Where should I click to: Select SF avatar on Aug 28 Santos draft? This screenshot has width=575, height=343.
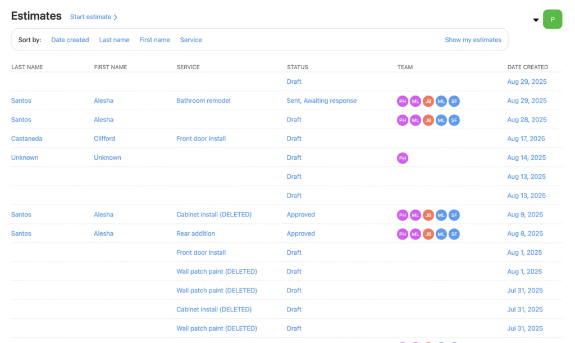(x=454, y=120)
